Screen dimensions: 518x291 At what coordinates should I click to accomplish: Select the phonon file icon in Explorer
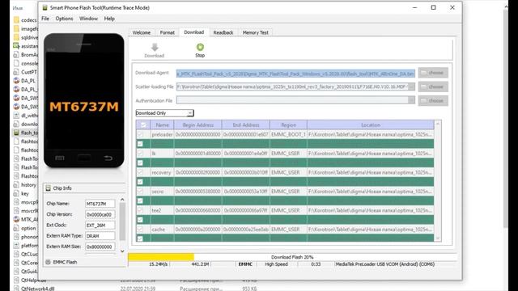16,237
